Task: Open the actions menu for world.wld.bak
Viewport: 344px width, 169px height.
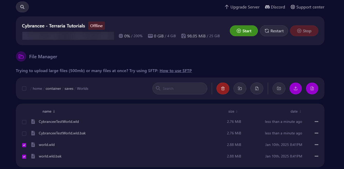Action: coord(316,156)
